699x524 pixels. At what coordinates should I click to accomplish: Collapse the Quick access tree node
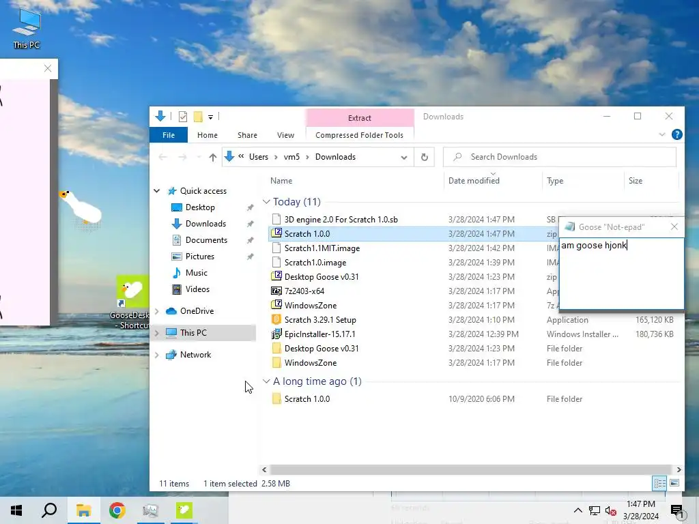[x=157, y=191]
